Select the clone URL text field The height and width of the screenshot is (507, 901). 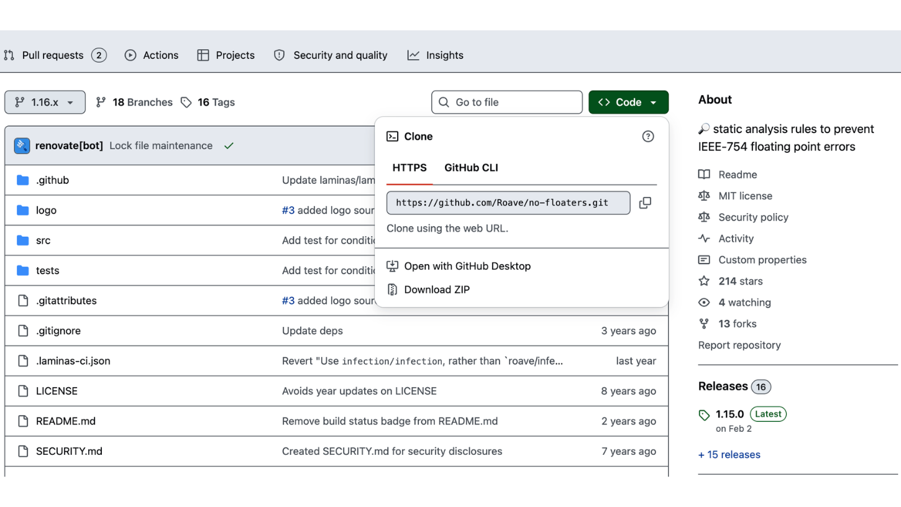508,203
